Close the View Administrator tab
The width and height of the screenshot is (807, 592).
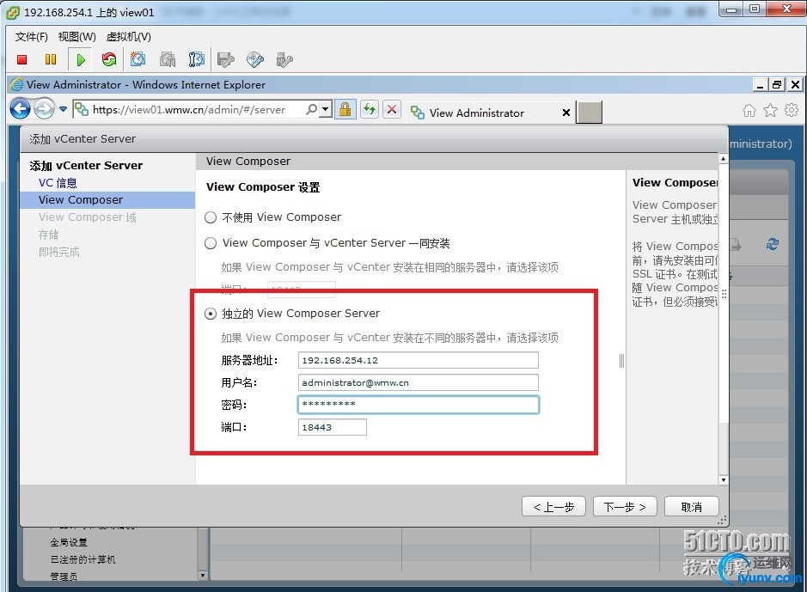[566, 113]
